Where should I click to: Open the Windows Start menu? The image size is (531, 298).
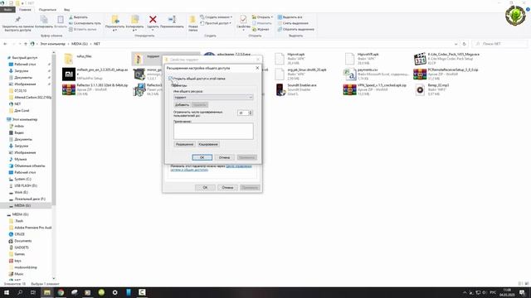click(x=7, y=292)
